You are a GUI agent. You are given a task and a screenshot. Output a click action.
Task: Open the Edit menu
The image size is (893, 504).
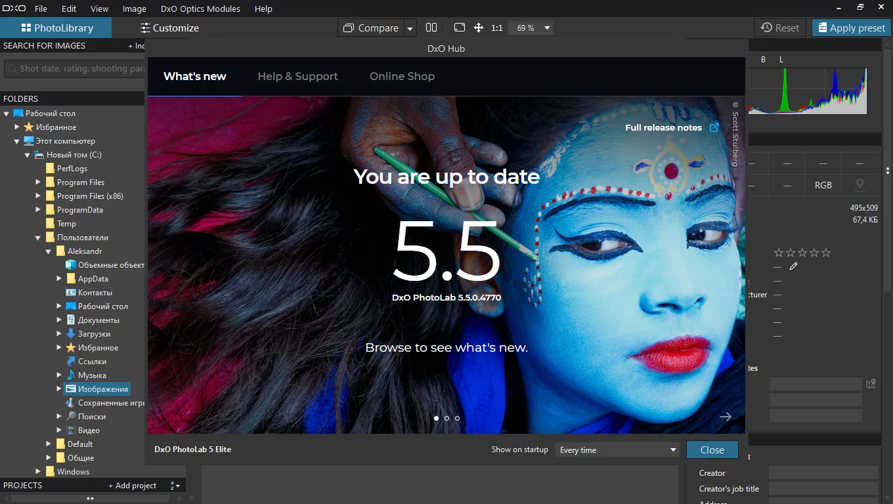[x=69, y=9]
